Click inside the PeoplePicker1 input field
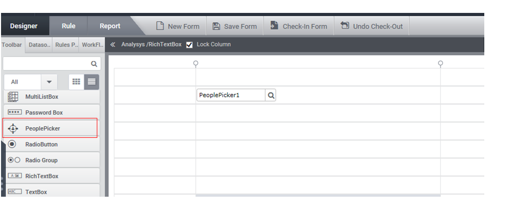507x206 pixels. (x=231, y=96)
